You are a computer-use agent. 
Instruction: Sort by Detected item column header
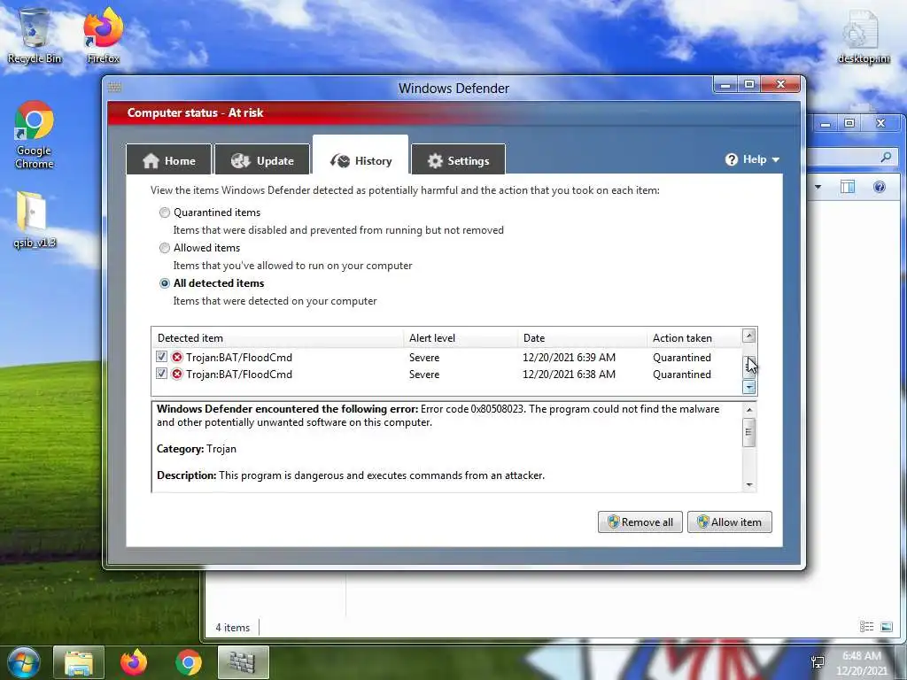click(x=277, y=337)
